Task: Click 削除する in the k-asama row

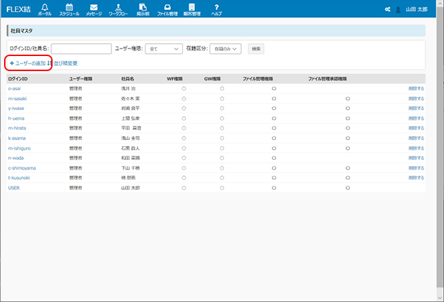Action: coord(416,138)
